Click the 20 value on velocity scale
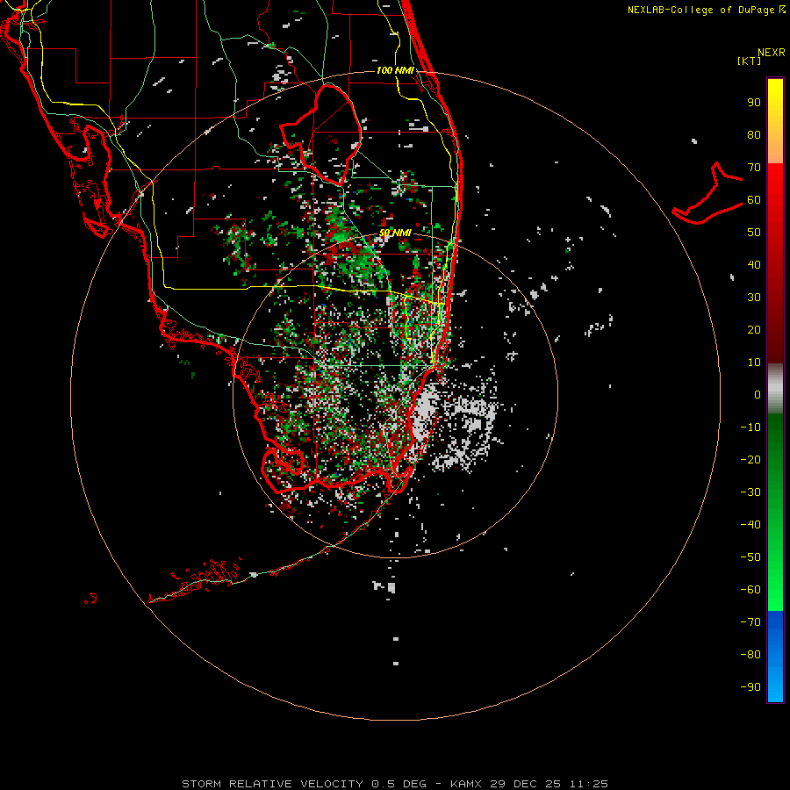790x790 pixels. (754, 330)
